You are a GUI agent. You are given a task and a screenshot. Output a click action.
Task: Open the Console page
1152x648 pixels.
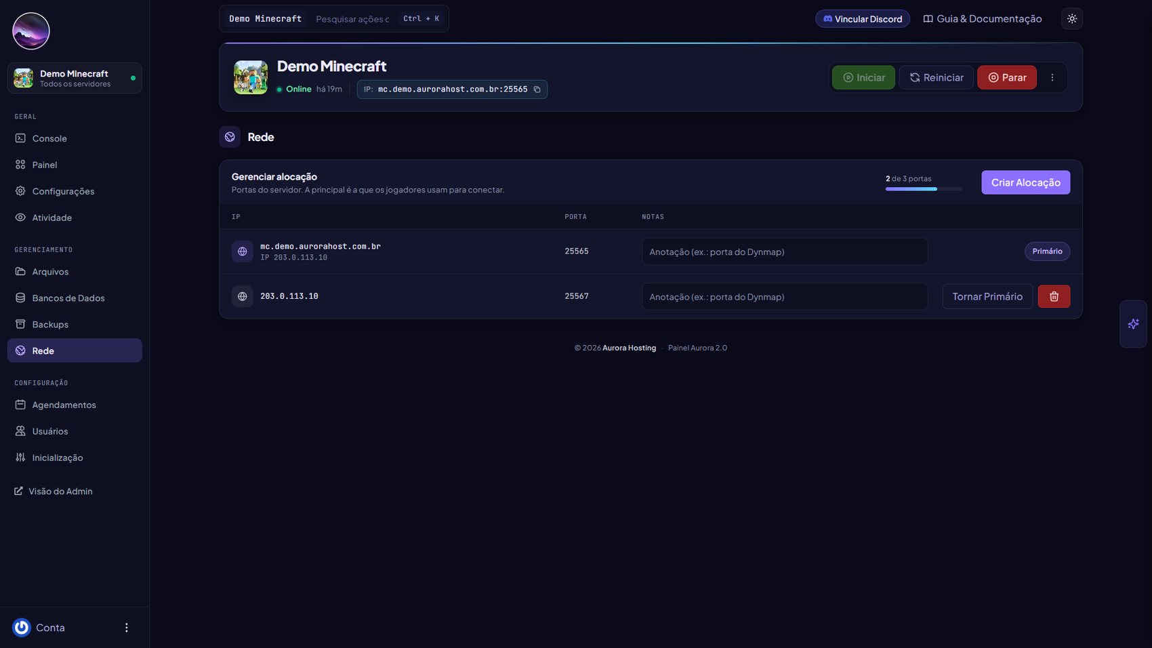point(75,138)
